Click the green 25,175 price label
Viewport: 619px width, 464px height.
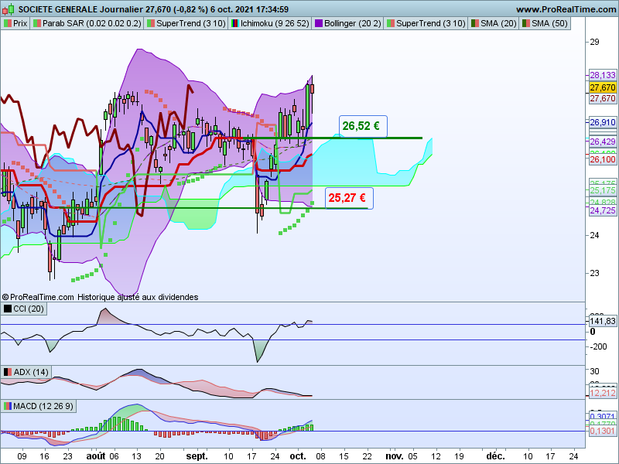tap(603, 190)
